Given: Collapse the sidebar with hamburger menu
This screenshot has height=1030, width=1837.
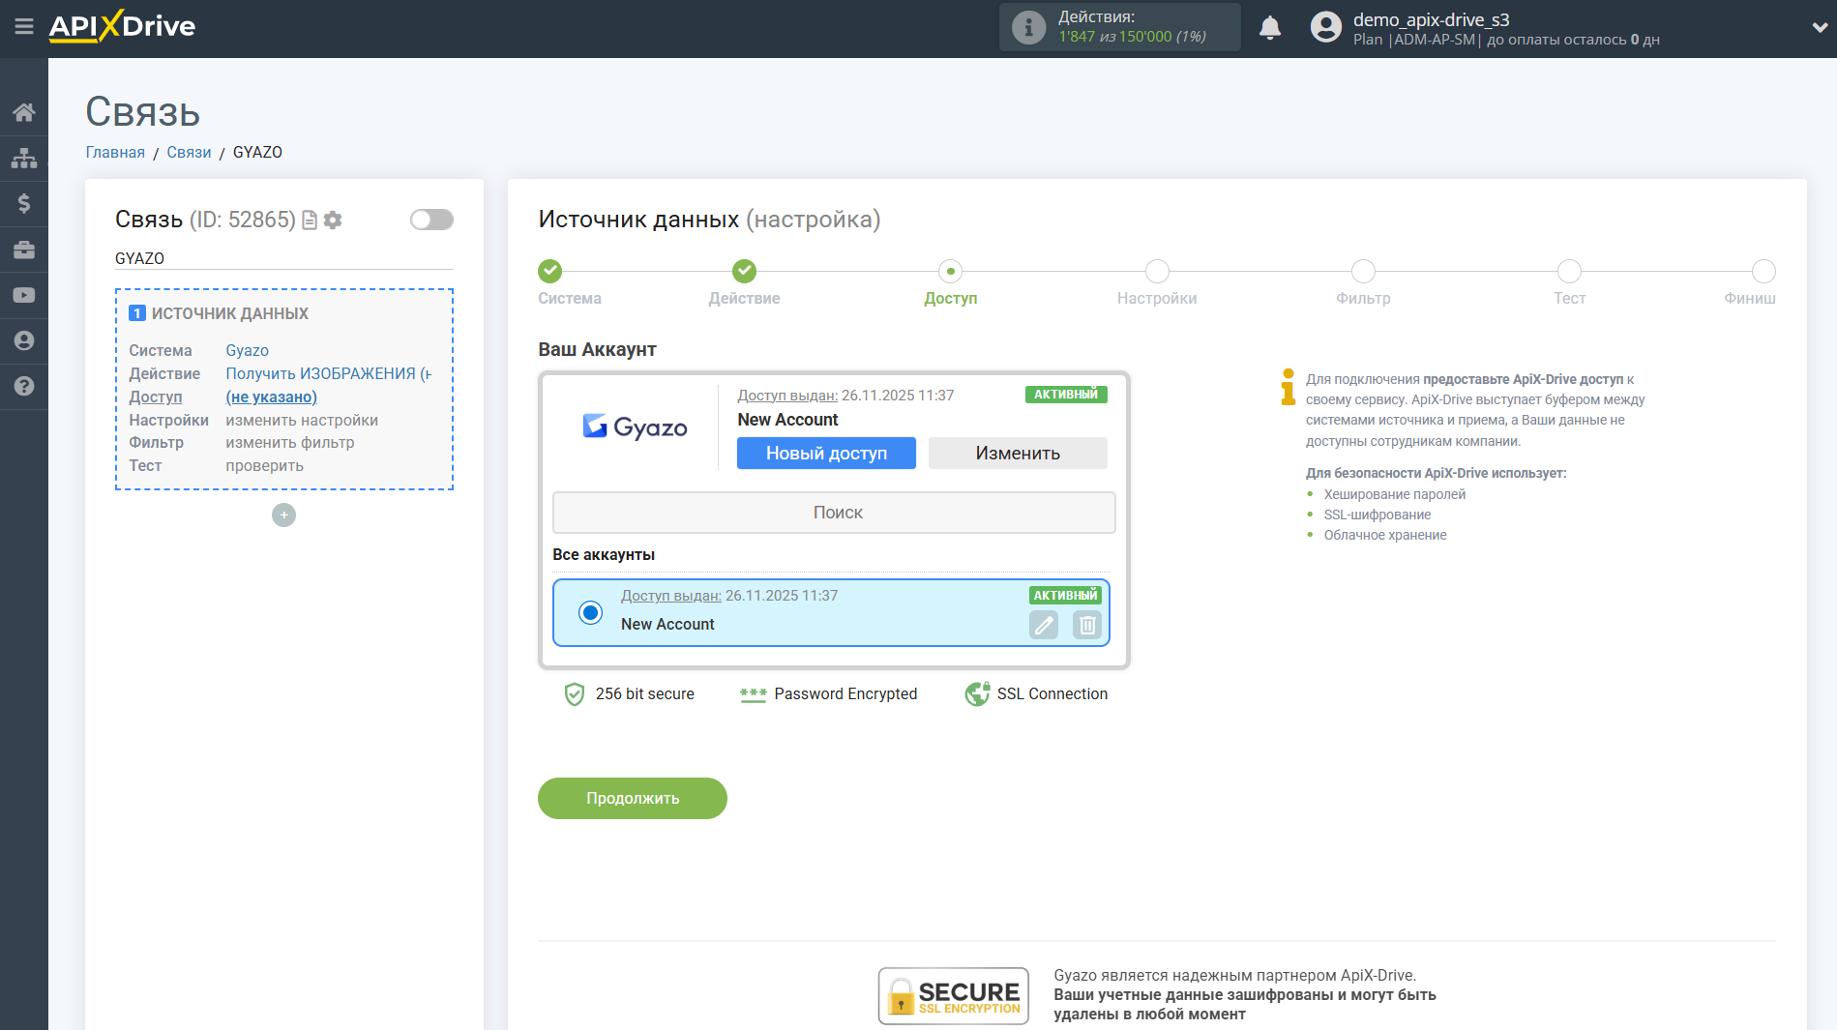Looking at the screenshot, I should 24,27.
